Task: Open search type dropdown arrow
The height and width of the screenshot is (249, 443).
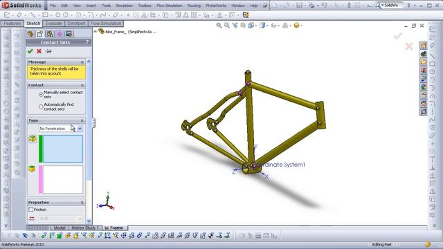Action: tap(383, 5)
